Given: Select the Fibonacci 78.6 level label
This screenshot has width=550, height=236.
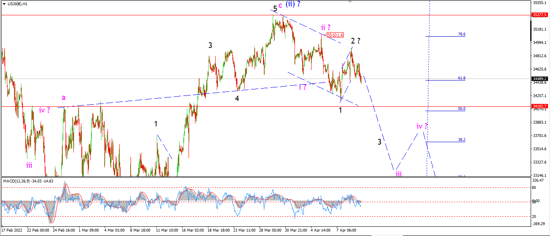Looking at the screenshot, I should (462, 35).
